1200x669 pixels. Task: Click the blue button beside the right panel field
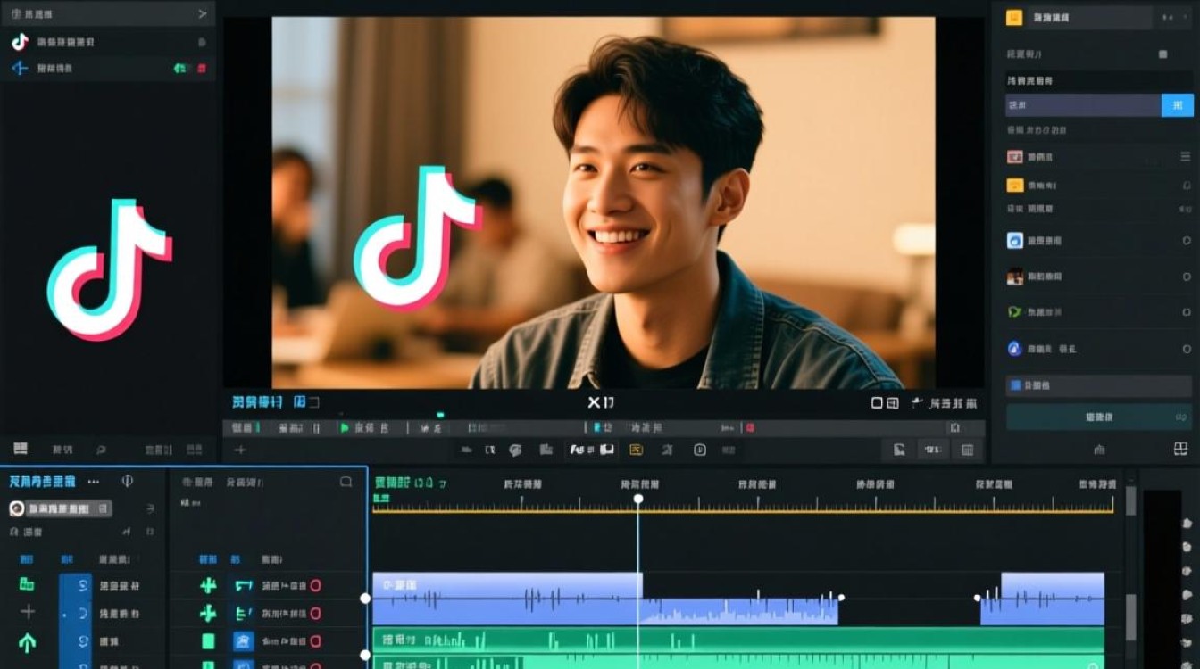[x=1177, y=105]
